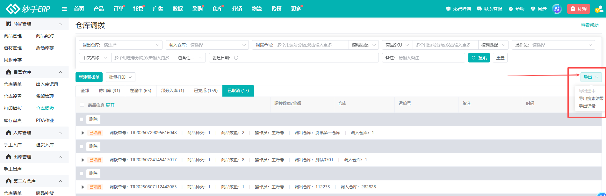The image size is (606, 196).
Task: Tick the select-all checkbox in table header
Action: pyautogui.click(x=82, y=105)
